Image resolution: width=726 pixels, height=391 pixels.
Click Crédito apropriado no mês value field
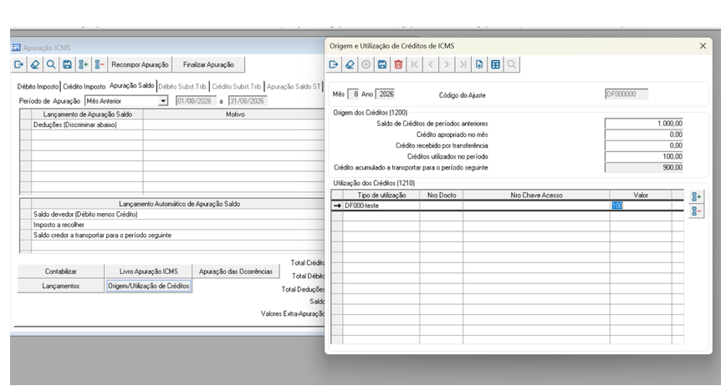pyautogui.click(x=643, y=135)
